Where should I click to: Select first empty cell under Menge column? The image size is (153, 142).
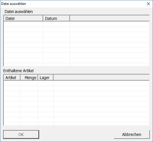(x=29, y=83)
